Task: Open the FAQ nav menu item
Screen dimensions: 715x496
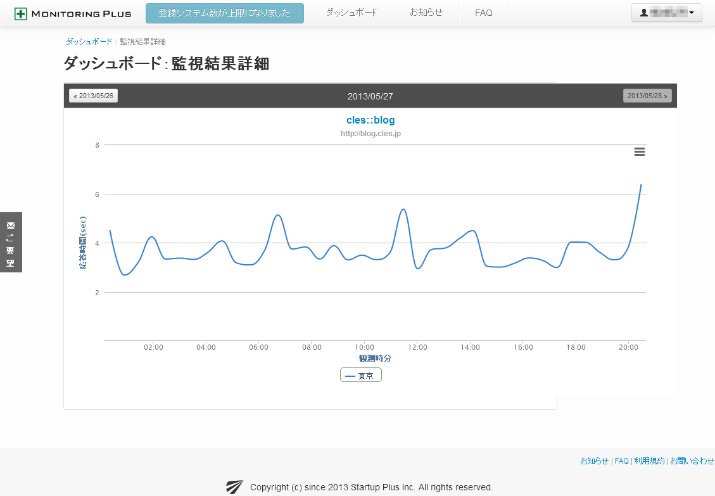Action: (483, 13)
